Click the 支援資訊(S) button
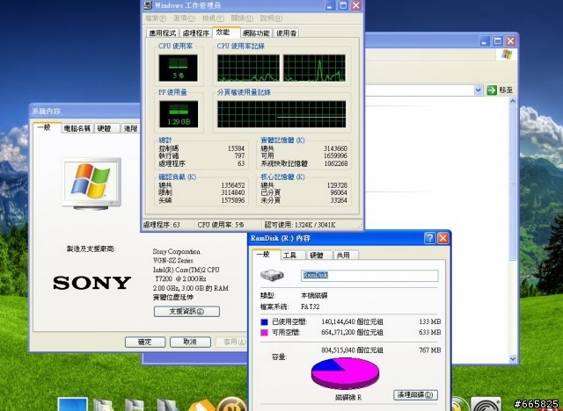Image resolution: width=563 pixels, height=411 pixels. point(186,311)
